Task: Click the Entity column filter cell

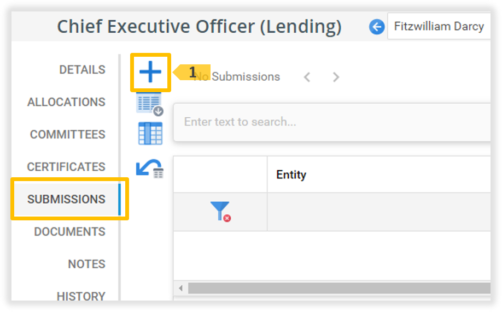Action: coord(377,211)
